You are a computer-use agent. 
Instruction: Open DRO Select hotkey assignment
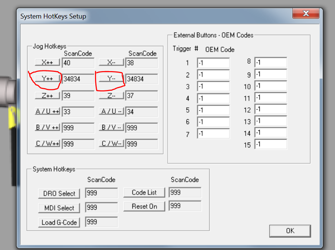pos(59,193)
